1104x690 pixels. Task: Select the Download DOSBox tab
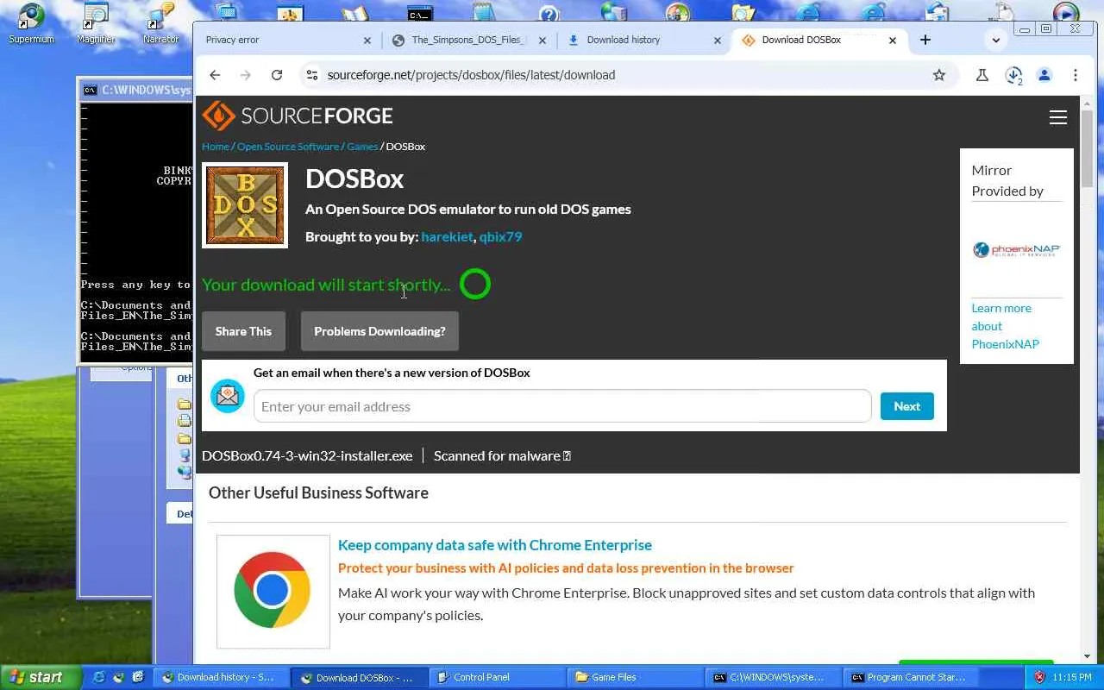819,40
